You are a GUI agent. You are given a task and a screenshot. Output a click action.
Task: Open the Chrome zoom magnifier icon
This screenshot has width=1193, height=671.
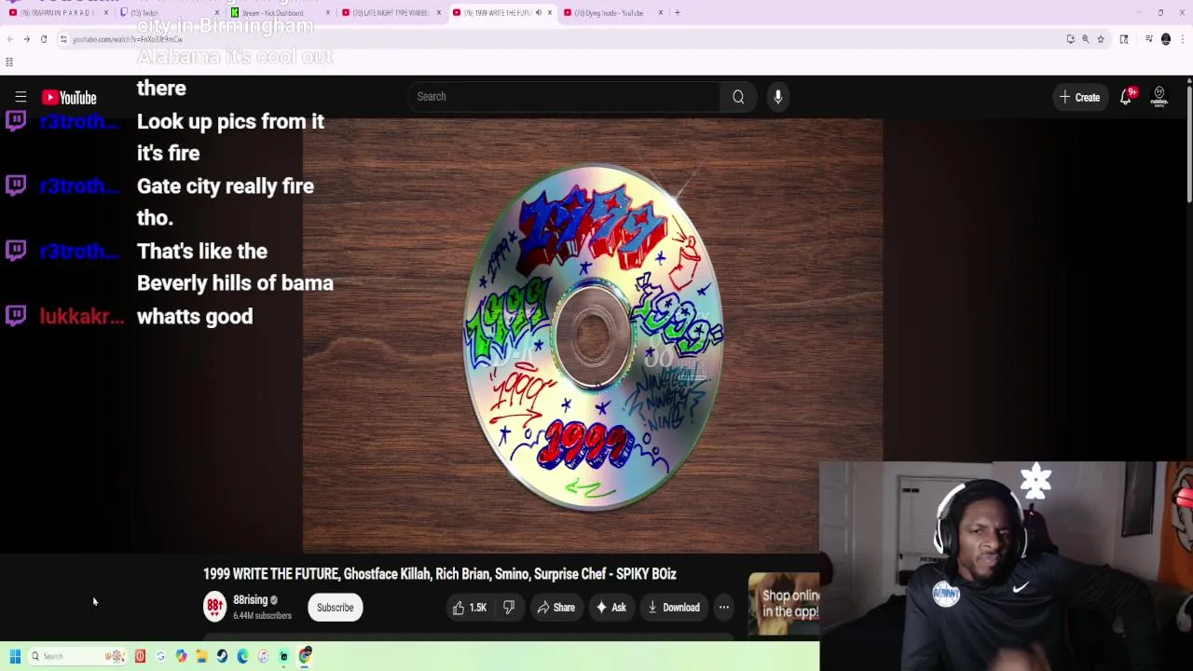pos(1085,39)
